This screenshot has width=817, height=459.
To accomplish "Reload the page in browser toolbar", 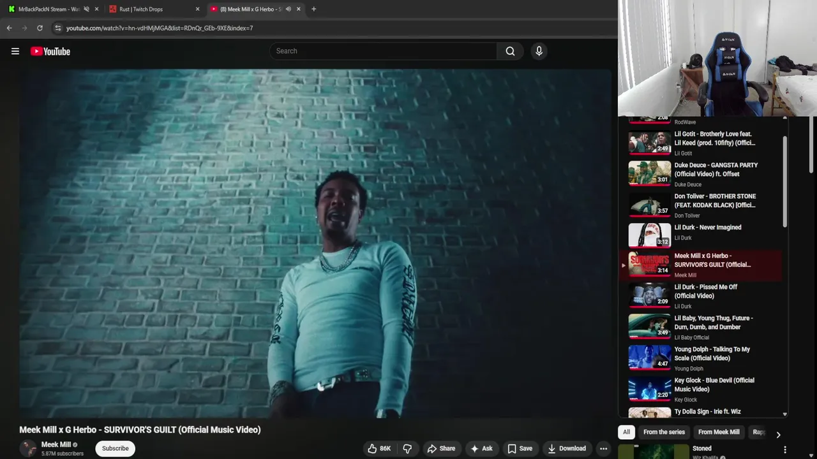I will [40, 28].
